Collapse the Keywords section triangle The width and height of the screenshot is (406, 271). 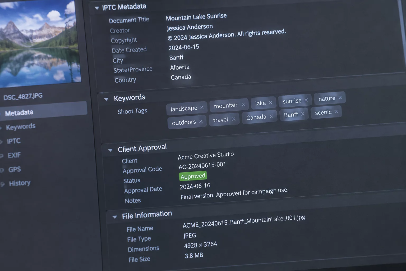point(106,99)
